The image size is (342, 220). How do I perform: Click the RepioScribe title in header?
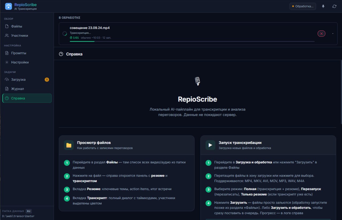pyautogui.click(x=26, y=5)
